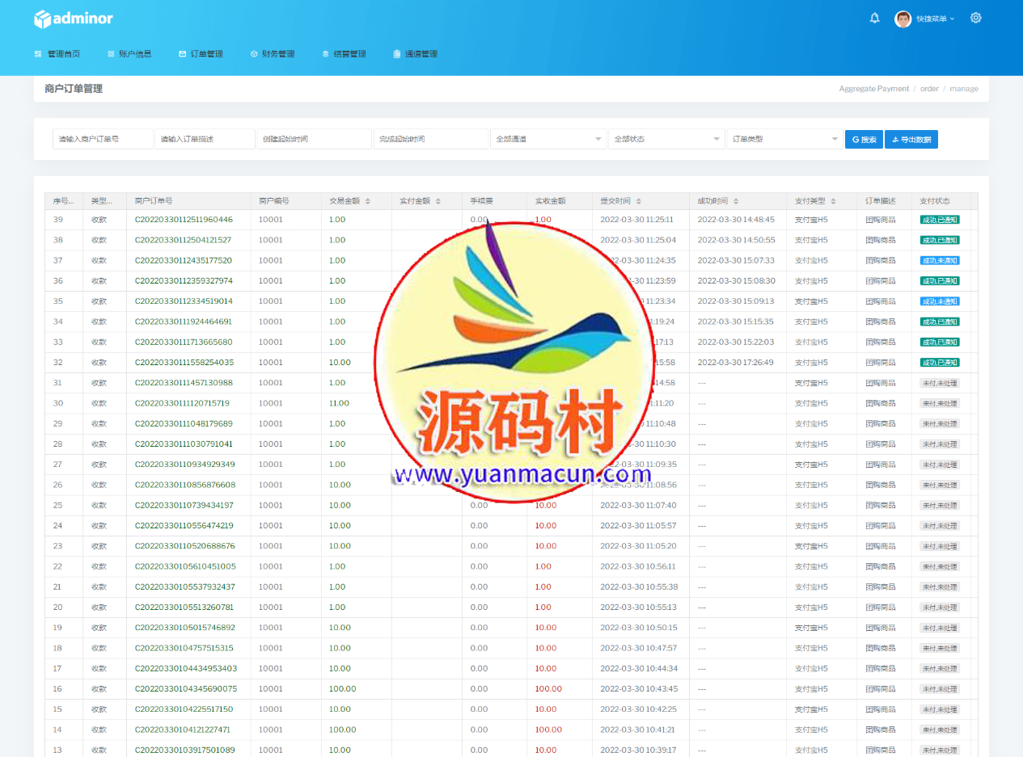Open the settings gear icon
Image resolution: width=1023 pixels, height=757 pixels.
click(975, 18)
